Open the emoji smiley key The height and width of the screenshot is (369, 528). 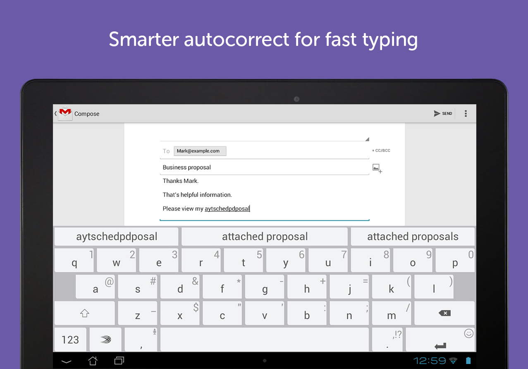point(469,333)
